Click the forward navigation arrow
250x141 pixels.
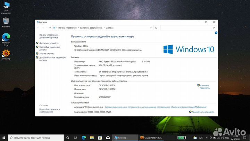point(43,28)
